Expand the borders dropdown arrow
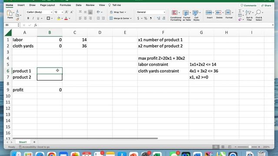 pyautogui.click(x=52, y=18)
